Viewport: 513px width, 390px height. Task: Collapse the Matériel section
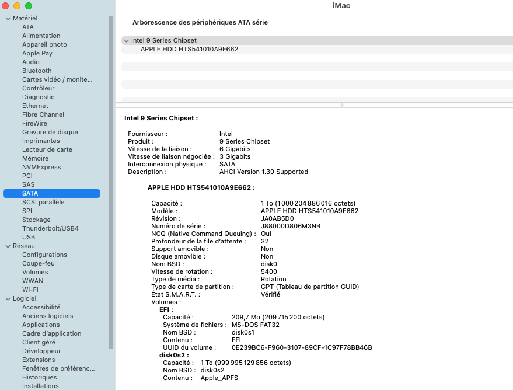point(8,19)
